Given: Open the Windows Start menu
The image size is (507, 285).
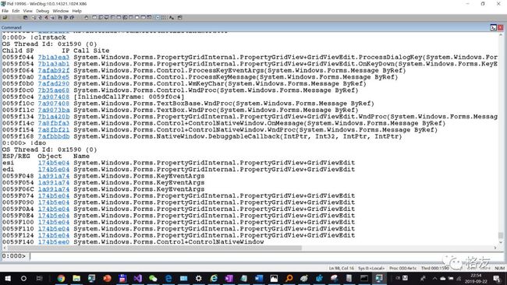Looking at the screenshot, I should (x=8, y=278).
